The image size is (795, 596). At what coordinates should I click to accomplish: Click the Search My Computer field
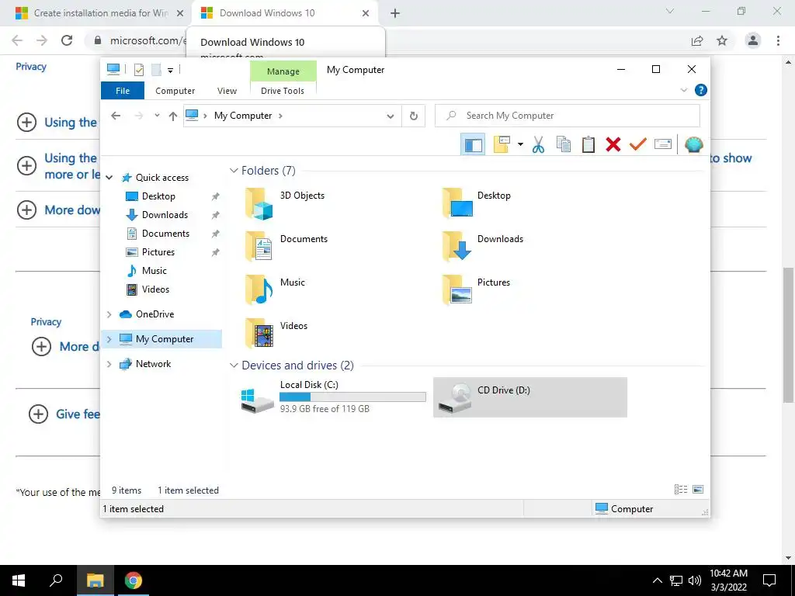pos(568,116)
